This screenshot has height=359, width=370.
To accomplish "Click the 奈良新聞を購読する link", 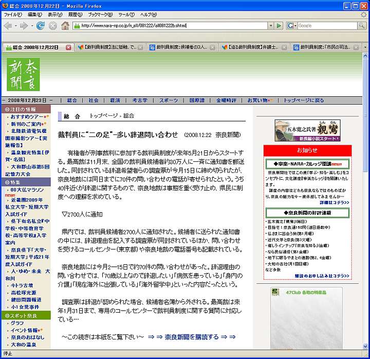I will pyautogui.click(x=191, y=337).
